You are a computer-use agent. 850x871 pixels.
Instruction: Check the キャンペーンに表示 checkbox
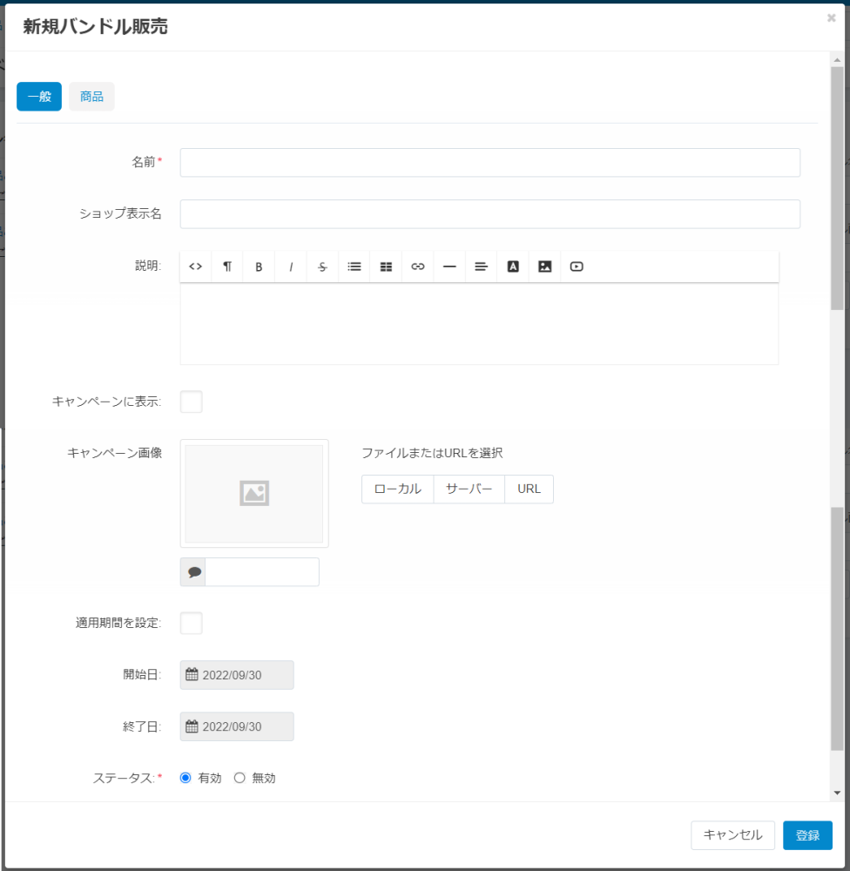(191, 402)
